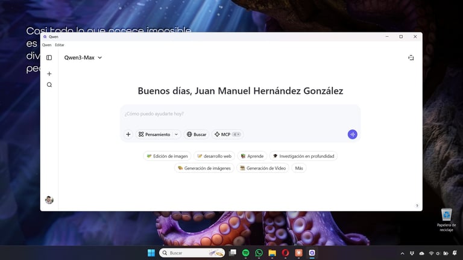Image resolution: width=463 pixels, height=260 pixels.
Task: Open the Wi-Fi network tray icon
Action: [x=432, y=253]
